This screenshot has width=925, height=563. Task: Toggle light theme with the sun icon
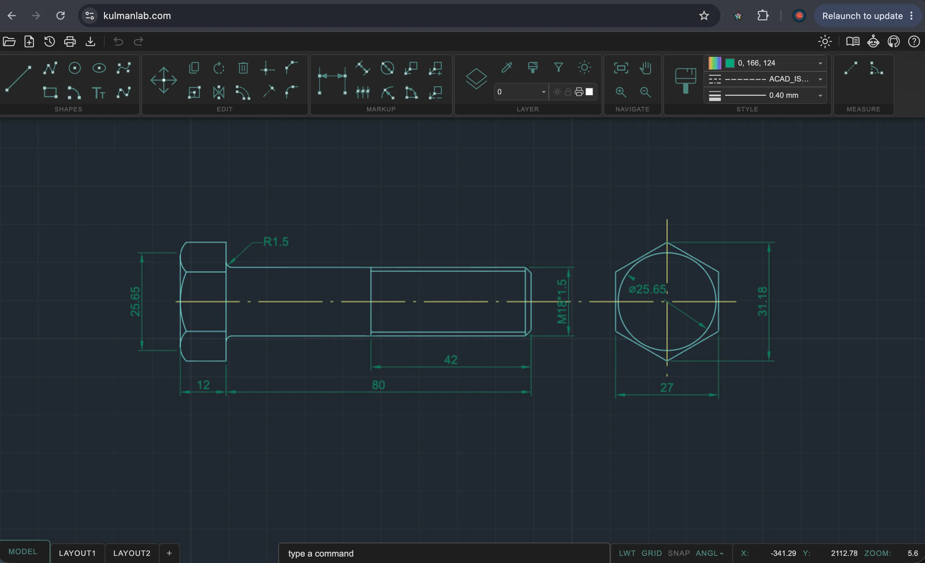click(x=825, y=41)
